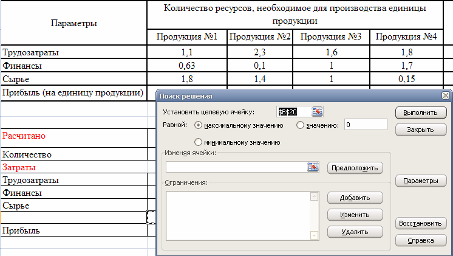Select the cell with value 0,63

pos(187,66)
